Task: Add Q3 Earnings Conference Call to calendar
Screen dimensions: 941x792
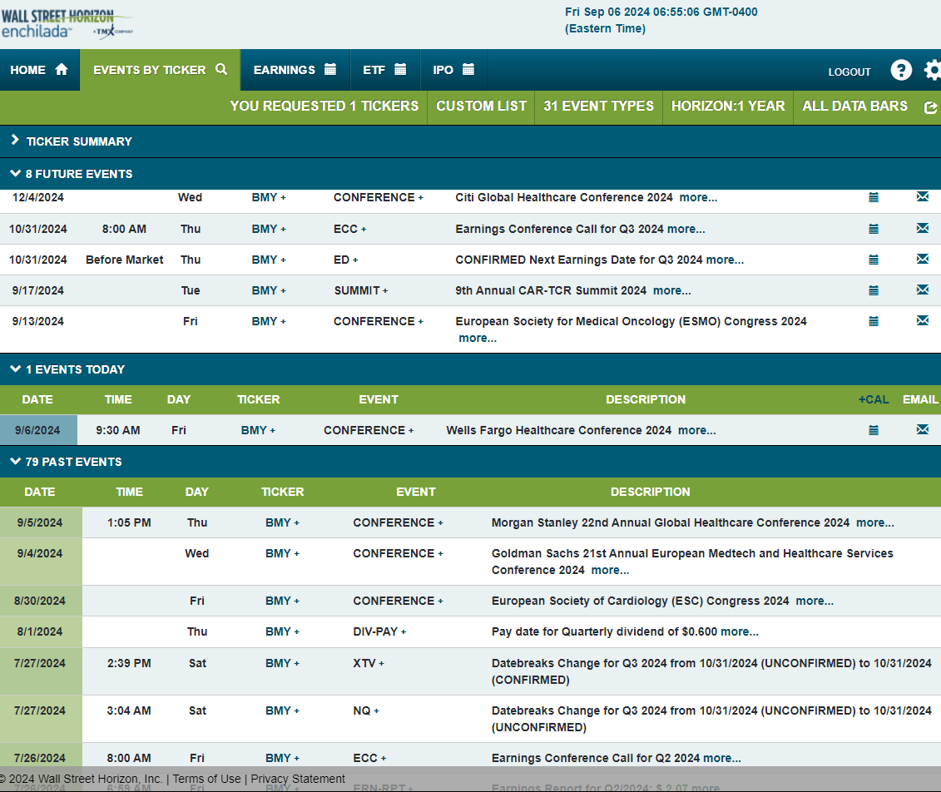Action: [x=874, y=229]
